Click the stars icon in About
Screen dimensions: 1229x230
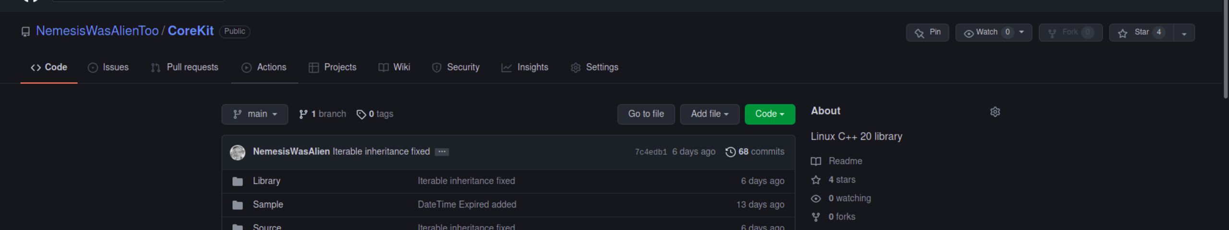click(816, 180)
